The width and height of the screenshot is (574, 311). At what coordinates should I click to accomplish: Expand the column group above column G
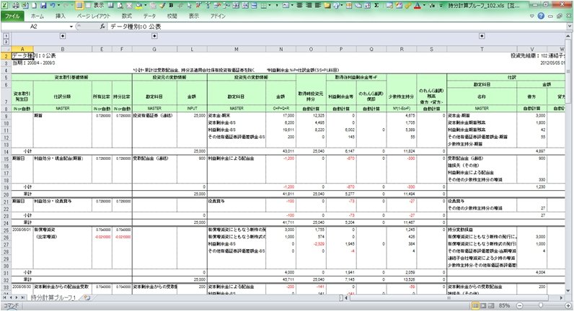(x=154, y=36)
